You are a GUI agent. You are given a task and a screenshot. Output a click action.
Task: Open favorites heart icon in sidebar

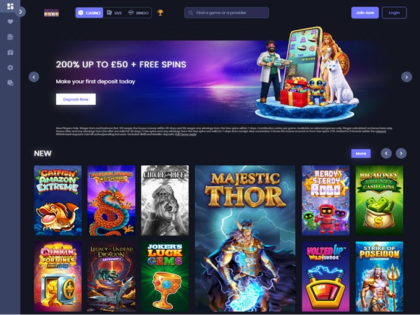pyautogui.click(x=10, y=22)
